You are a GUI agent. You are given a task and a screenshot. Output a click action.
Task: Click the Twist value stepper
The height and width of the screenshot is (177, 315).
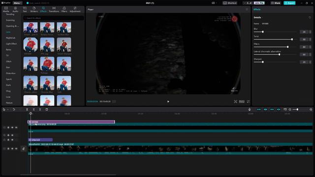[310, 39]
